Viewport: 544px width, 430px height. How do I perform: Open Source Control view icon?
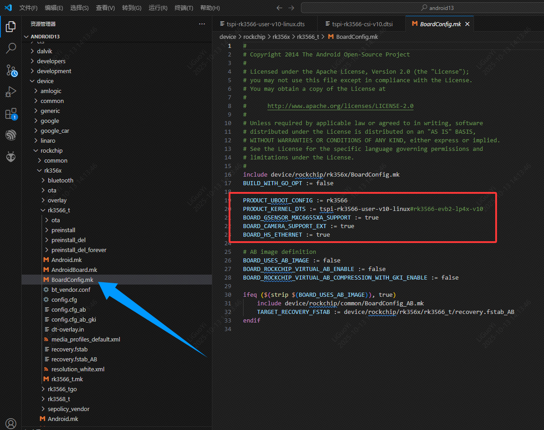click(11, 70)
